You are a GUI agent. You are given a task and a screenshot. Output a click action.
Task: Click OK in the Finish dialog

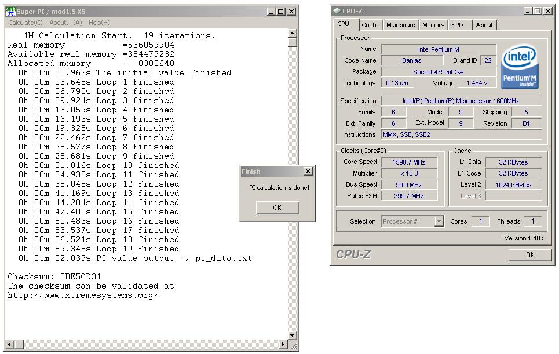[x=277, y=207]
